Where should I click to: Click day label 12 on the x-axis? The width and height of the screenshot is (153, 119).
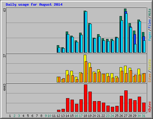(58, 116)
